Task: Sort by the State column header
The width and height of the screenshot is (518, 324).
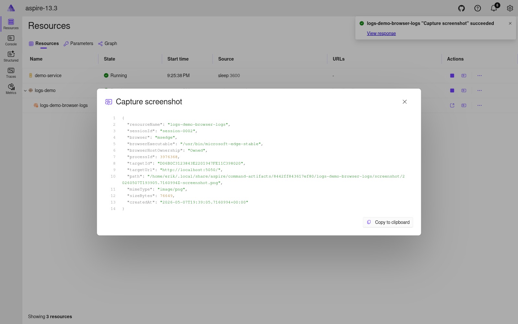Action: (x=109, y=59)
